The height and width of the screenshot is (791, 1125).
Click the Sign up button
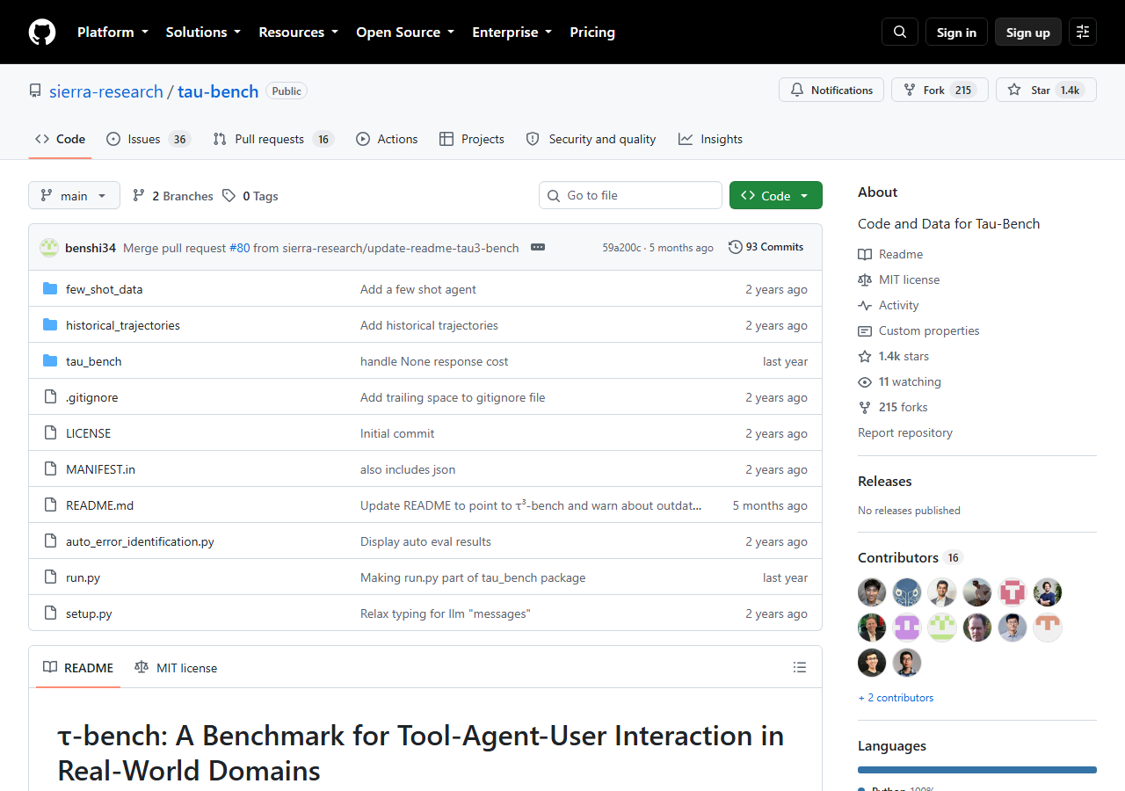click(x=1028, y=33)
